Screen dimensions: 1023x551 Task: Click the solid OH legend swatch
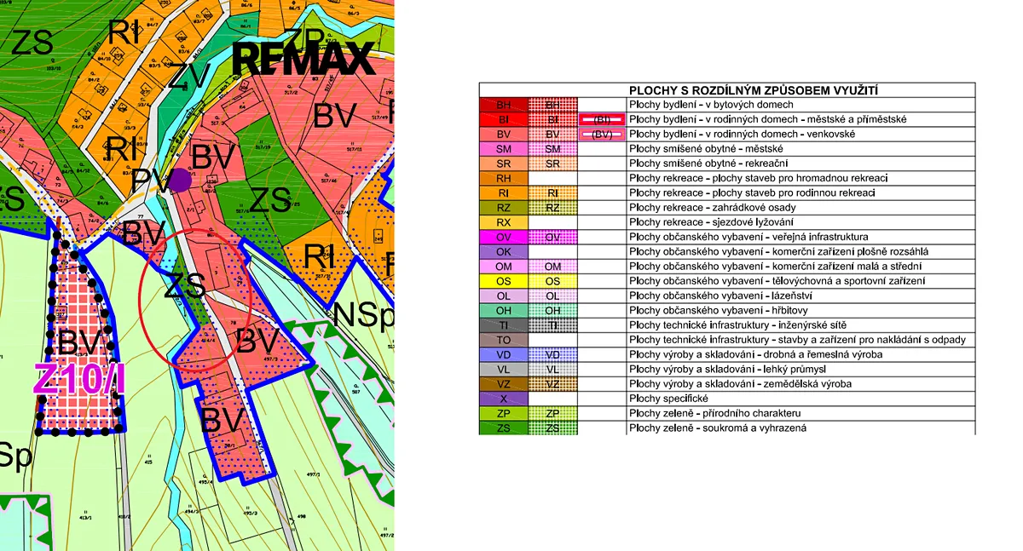(x=504, y=311)
